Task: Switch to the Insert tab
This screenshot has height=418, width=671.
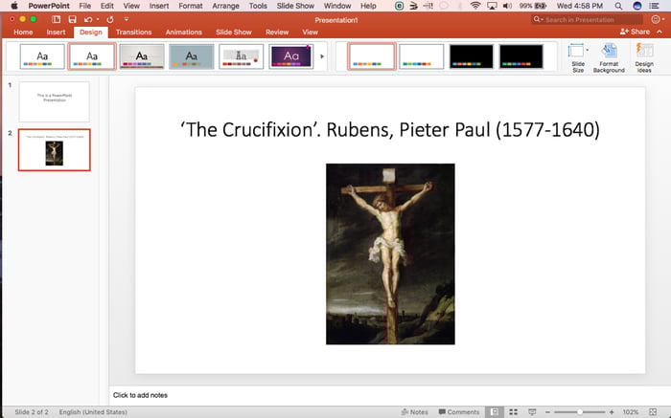Action: 56,32
